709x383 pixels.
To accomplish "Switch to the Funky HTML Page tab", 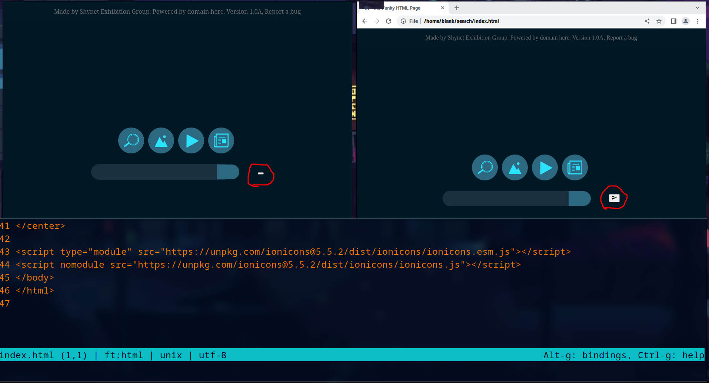I will coord(404,8).
